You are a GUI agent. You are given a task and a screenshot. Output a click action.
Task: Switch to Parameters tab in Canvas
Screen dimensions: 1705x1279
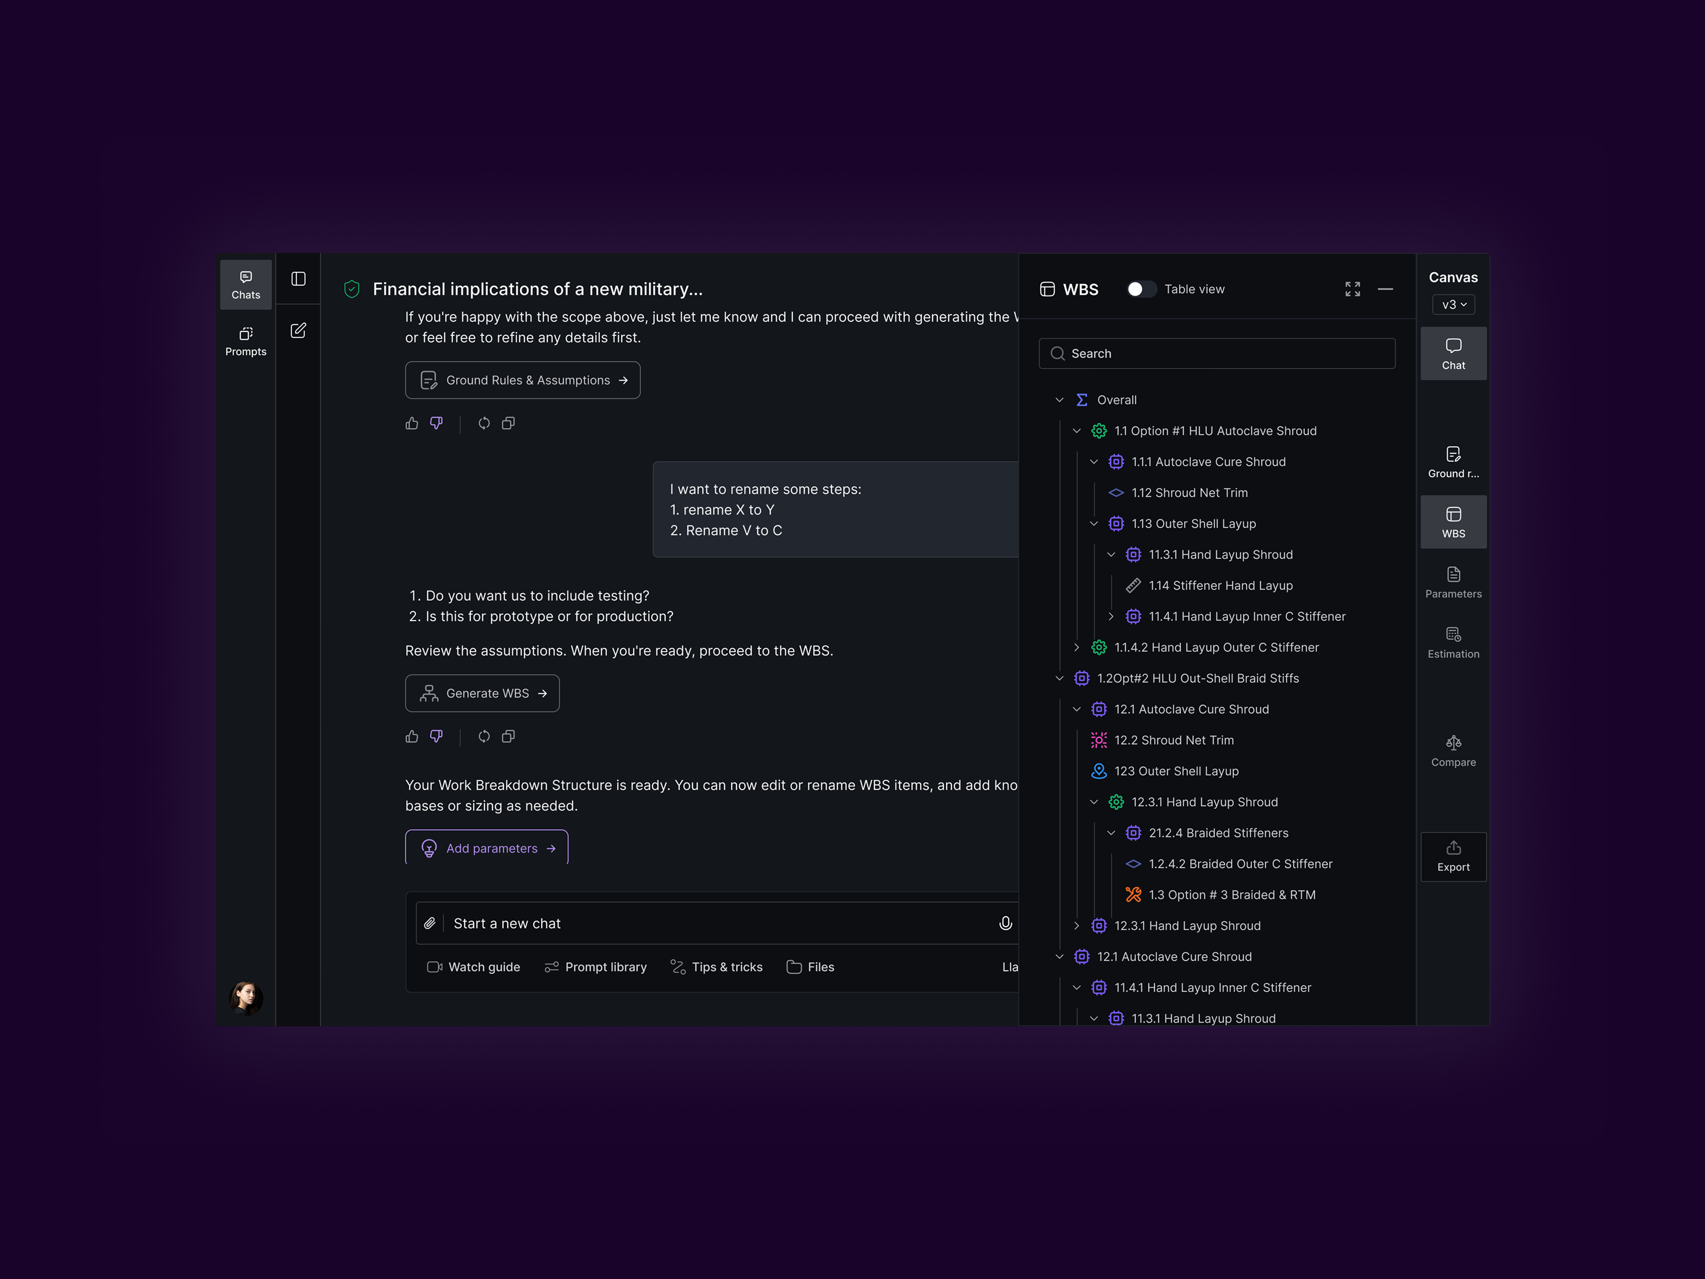[x=1453, y=582]
